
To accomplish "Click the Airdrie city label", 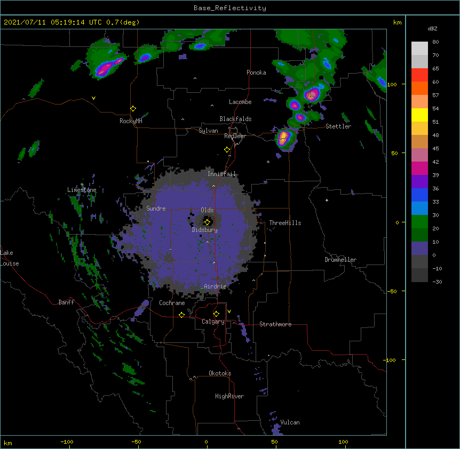I will point(215,286).
